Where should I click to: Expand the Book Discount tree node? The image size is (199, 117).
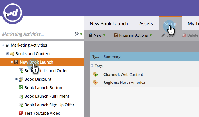pos(16,79)
